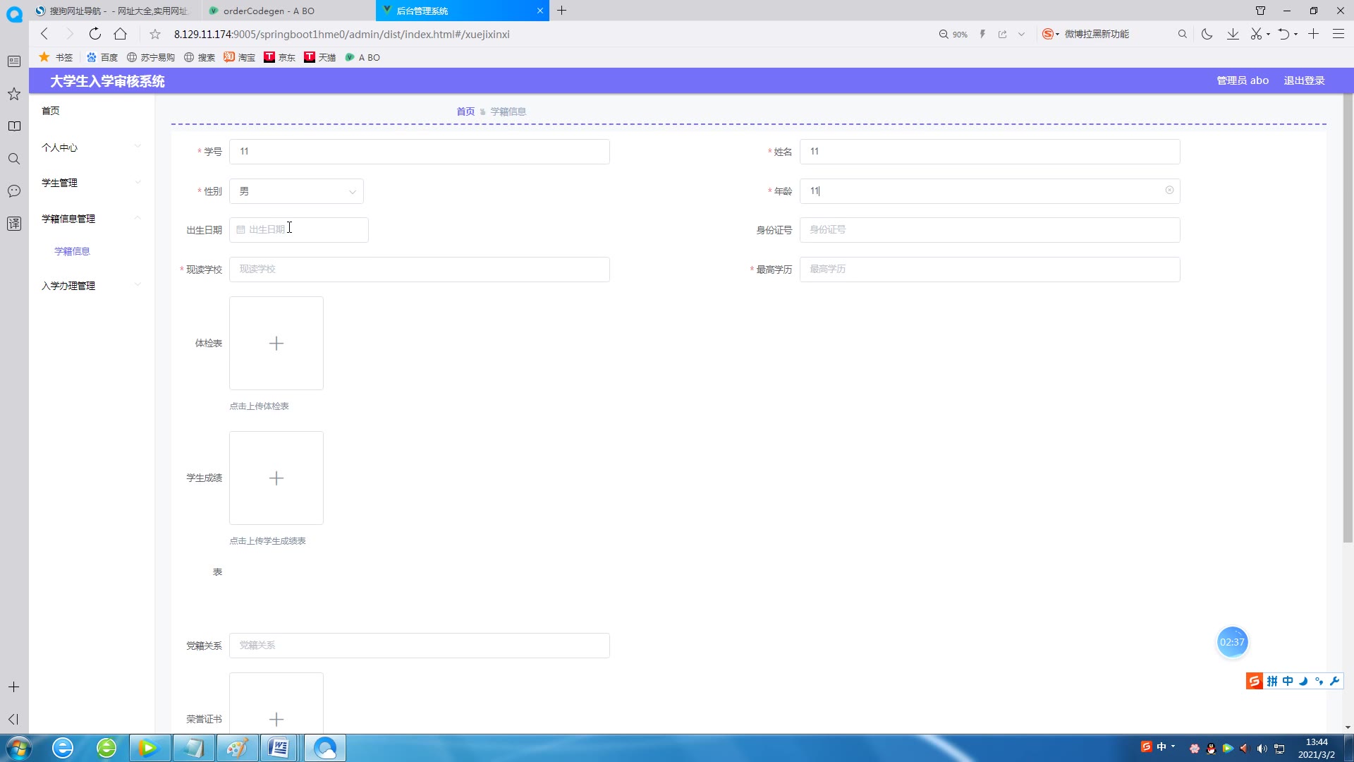Open the 淘宝 bookmark
The image size is (1354, 762).
240,57
